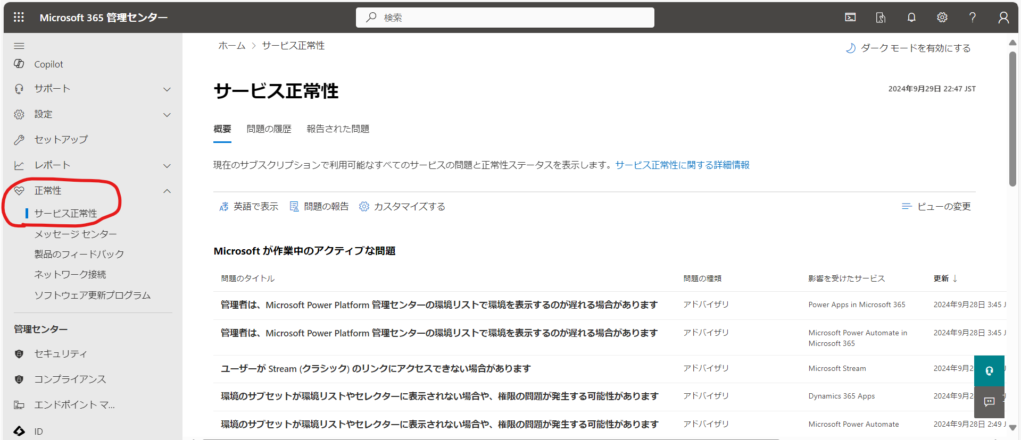
Task: Open the settings gear in header
Action: (x=942, y=18)
